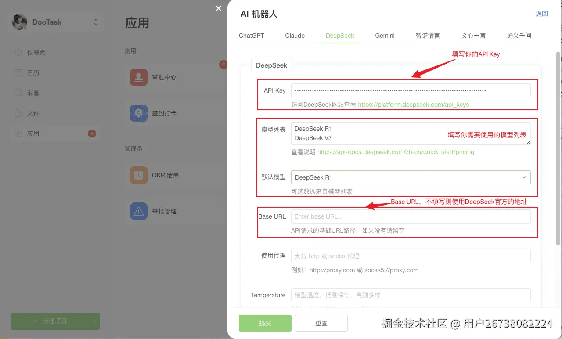Close the AI robot panel with X icon
Viewport: 562px width, 339px height.
(x=219, y=8)
